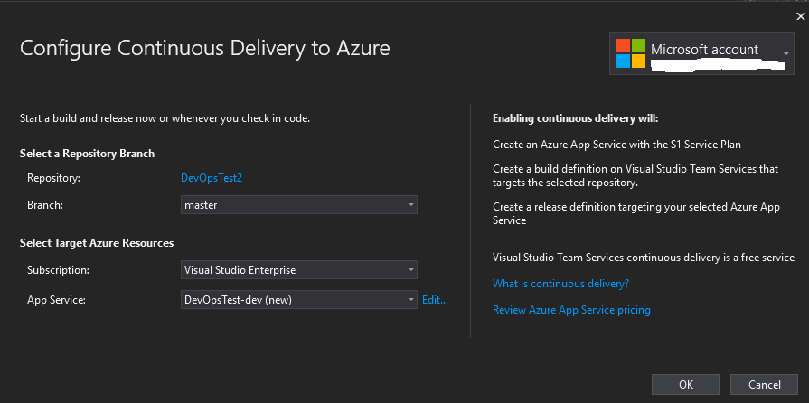The height and width of the screenshot is (403, 809).
Task: Close the dialog with the X button
Action: [800, 16]
